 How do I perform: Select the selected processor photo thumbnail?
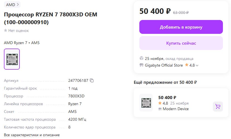[12, 59]
